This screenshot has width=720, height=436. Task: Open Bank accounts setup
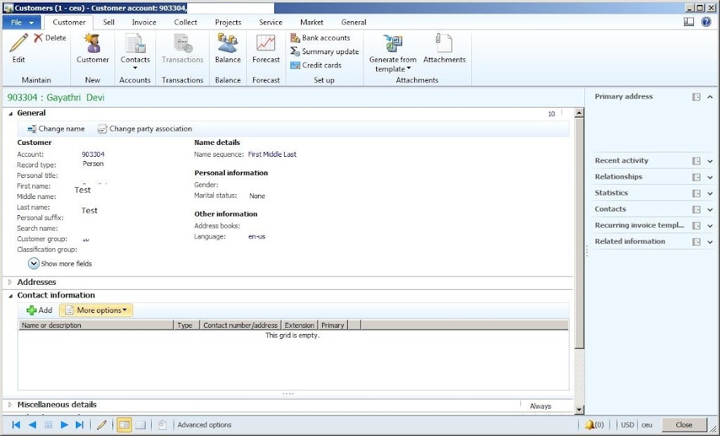[321, 38]
